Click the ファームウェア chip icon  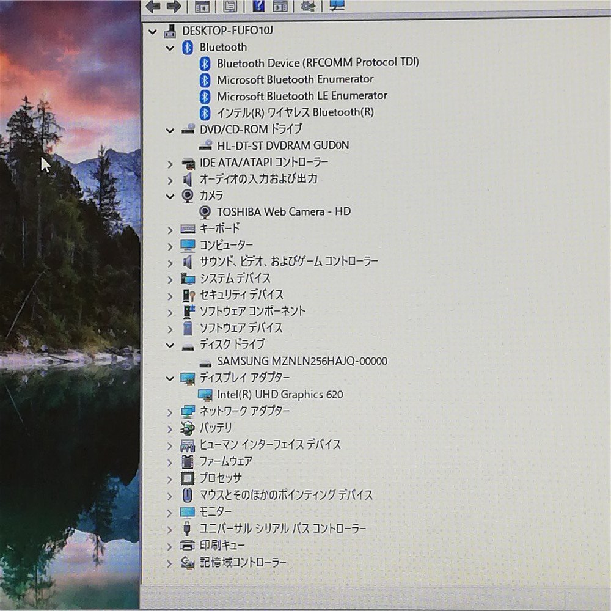188,461
